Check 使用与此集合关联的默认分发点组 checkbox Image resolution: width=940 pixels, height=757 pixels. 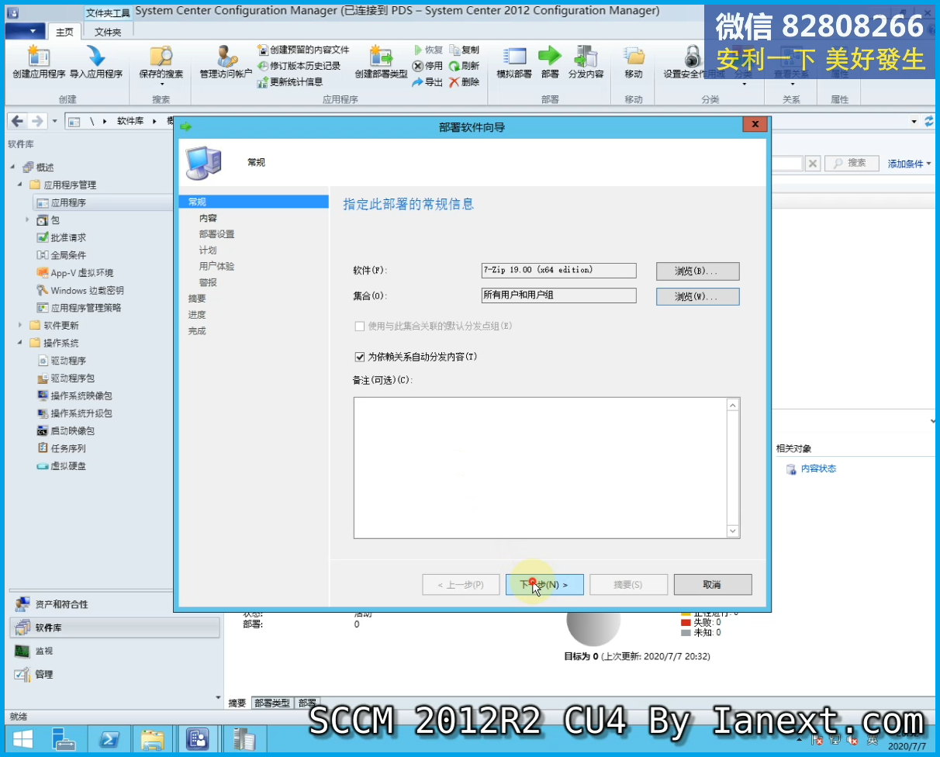359,327
